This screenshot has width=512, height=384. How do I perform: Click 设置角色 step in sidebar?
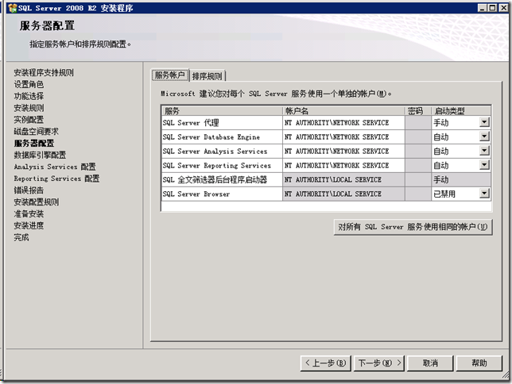pyautogui.click(x=29, y=84)
